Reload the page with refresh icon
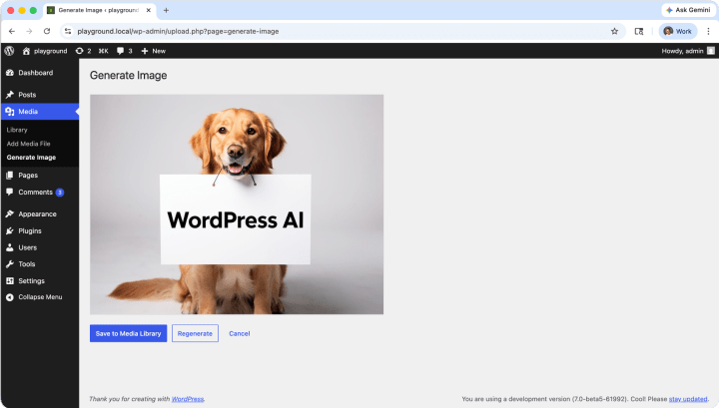The height and width of the screenshot is (408, 719). [47, 31]
